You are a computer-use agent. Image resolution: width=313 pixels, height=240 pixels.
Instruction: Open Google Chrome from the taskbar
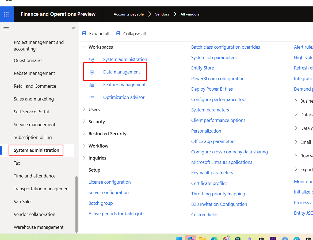tap(226, 238)
